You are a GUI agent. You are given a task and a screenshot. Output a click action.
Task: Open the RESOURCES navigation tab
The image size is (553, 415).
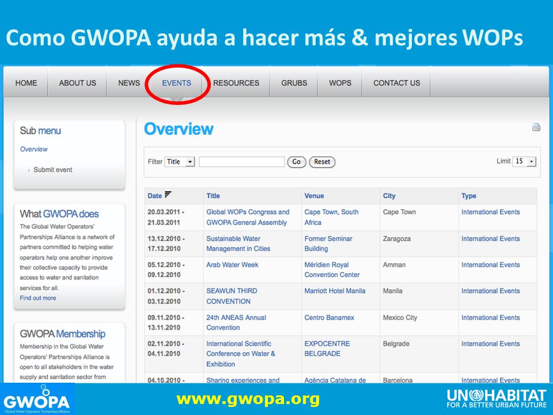(236, 83)
